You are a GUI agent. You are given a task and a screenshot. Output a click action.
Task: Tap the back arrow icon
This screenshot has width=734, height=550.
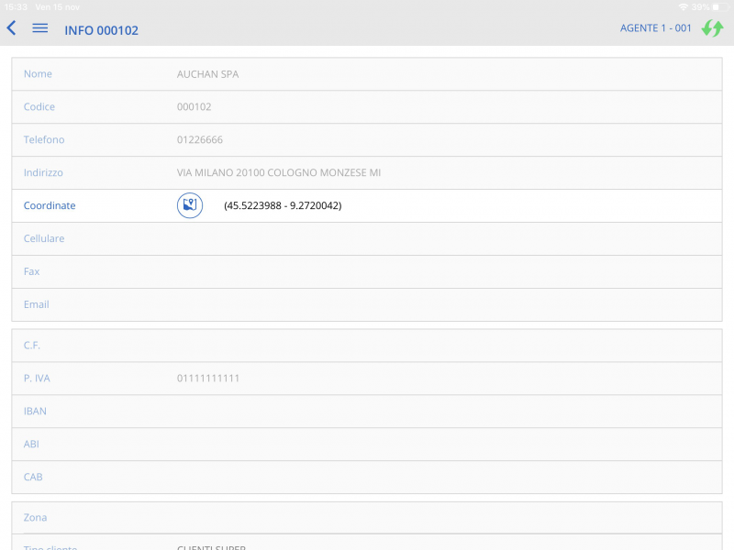tap(12, 28)
